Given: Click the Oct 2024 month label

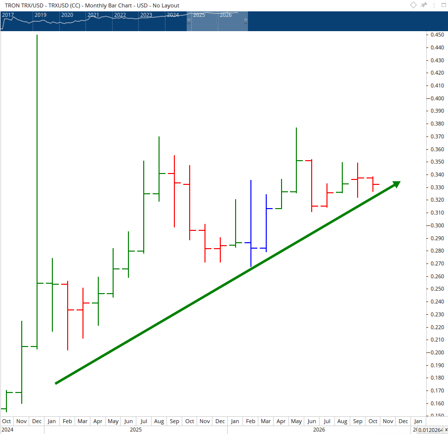Looking at the screenshot, I should pos(6,421).
